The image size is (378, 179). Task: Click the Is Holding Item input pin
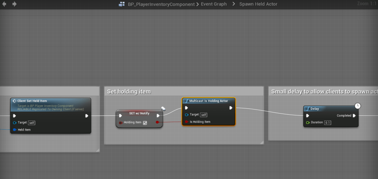coord(186,122)
